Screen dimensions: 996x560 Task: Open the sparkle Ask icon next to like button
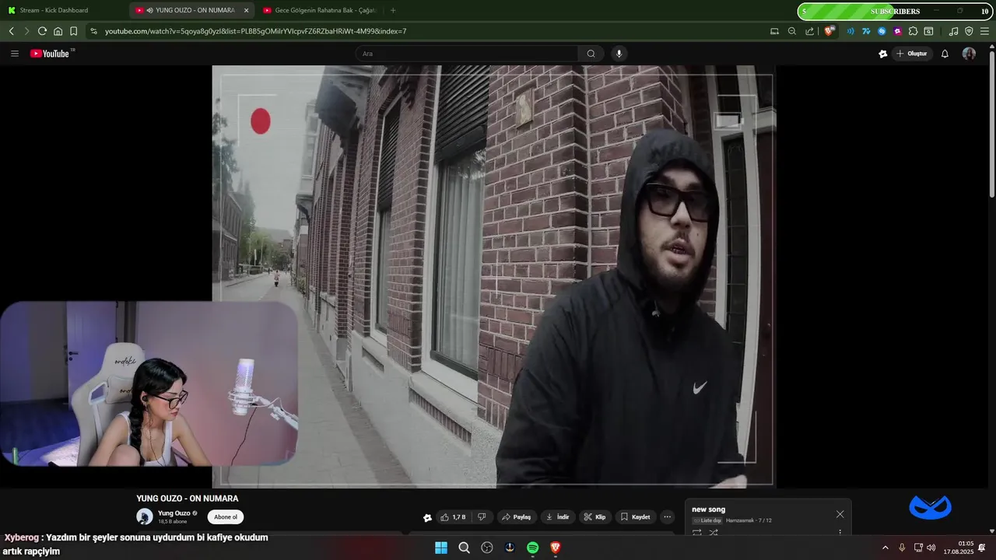427,517
